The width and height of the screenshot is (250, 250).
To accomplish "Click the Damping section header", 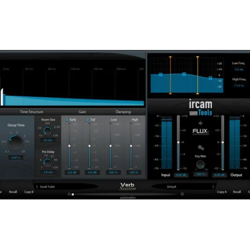I will click(x=123, y=112).
